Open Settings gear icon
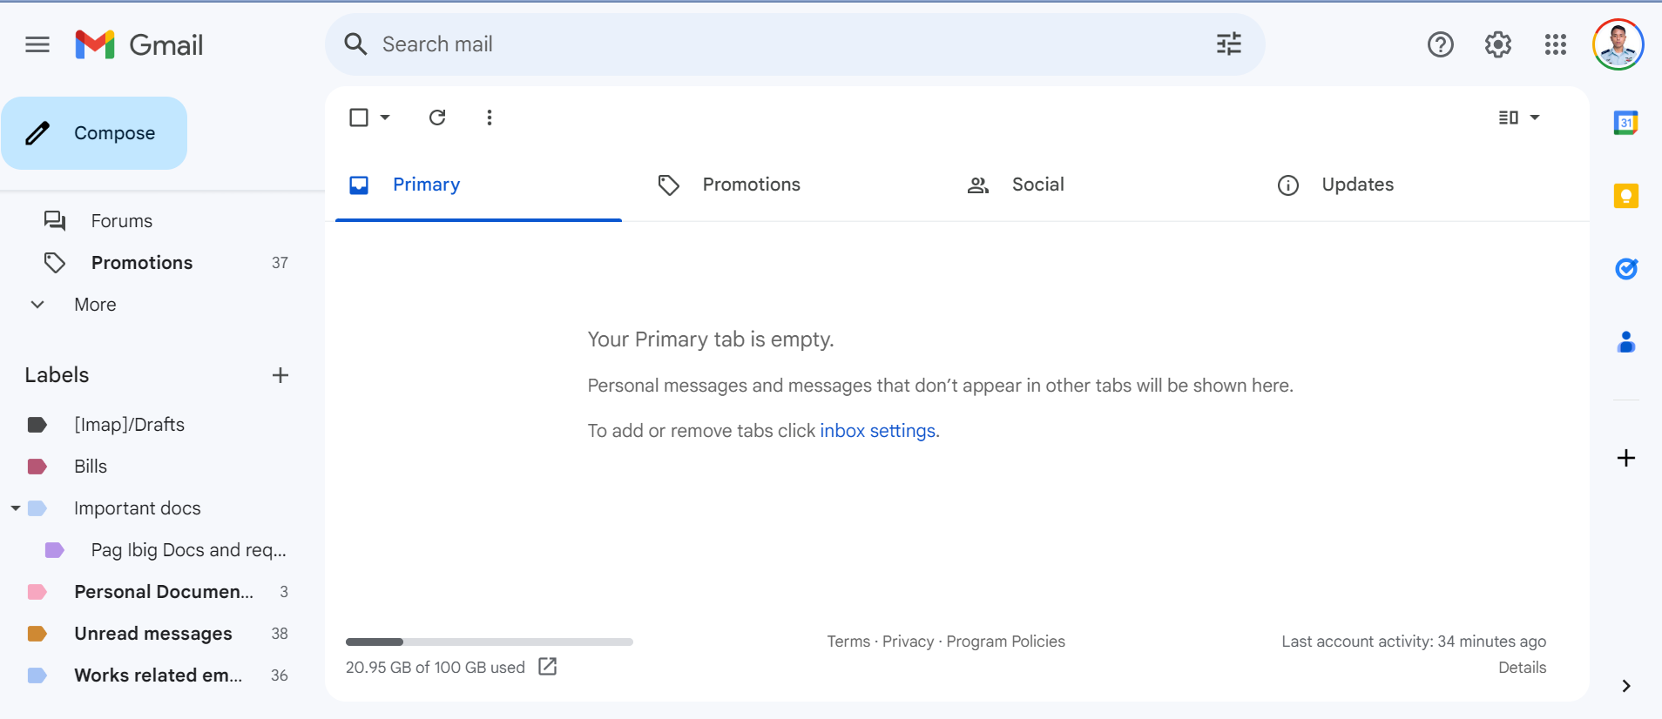The image size is (1662, 719). pyautogui.click(x=1497, y=44)
